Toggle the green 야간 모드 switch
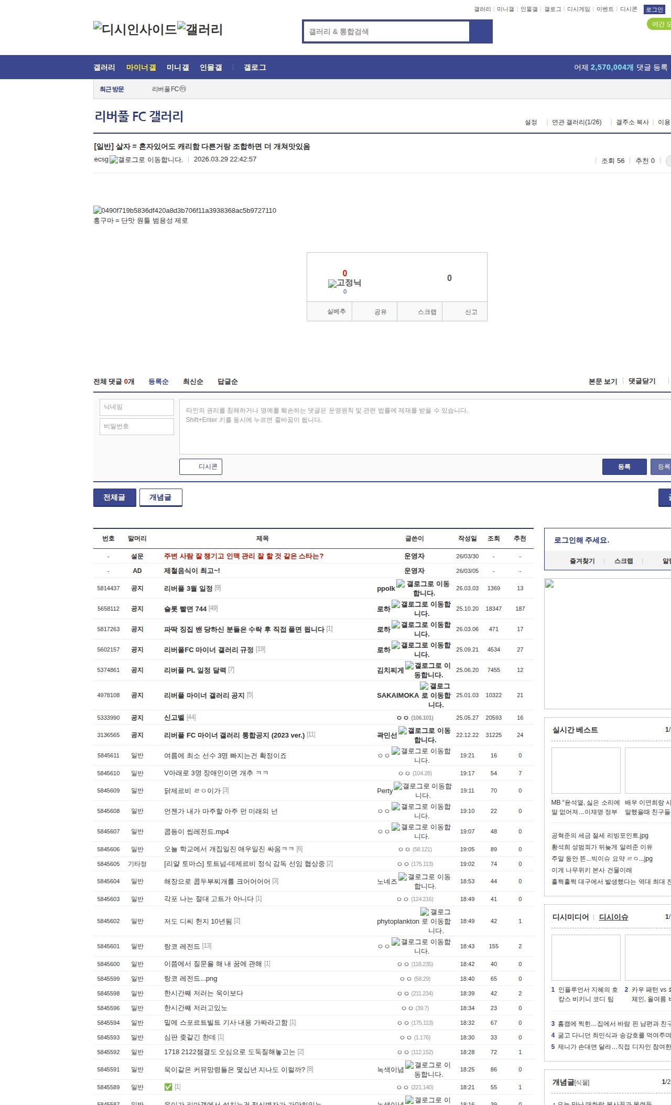Image resolution: width=671 pixels, height=1105 pixels. [658, 24]
